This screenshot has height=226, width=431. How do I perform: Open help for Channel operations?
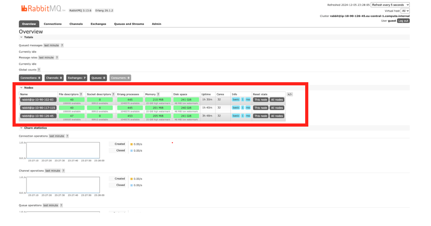[63, 171]
